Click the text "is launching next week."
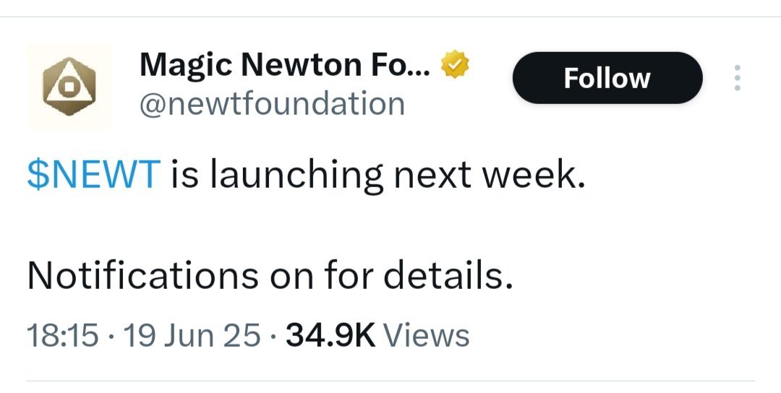 click(377, 176)
